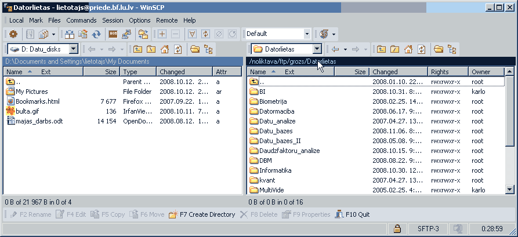Click the transfer queue copy icon
This screenshot has width=518, height=237.
coord(44,34)
